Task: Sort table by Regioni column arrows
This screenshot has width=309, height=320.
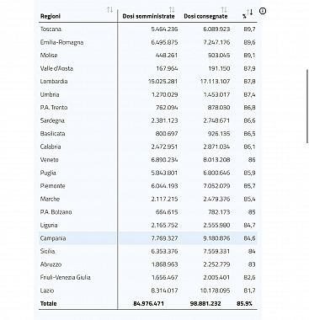Action: pos(110,10)
